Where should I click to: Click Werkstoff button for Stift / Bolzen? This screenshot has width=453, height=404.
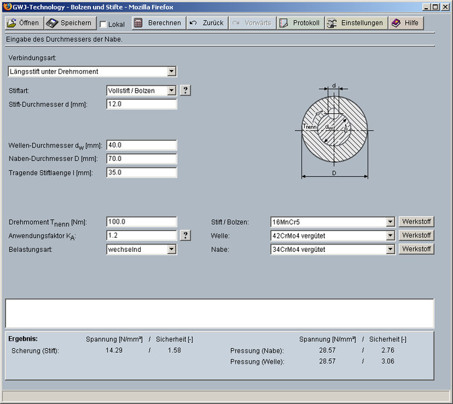pyautogui.click(x=416, y=222)
